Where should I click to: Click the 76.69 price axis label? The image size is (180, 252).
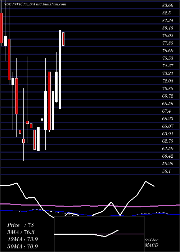168,51
